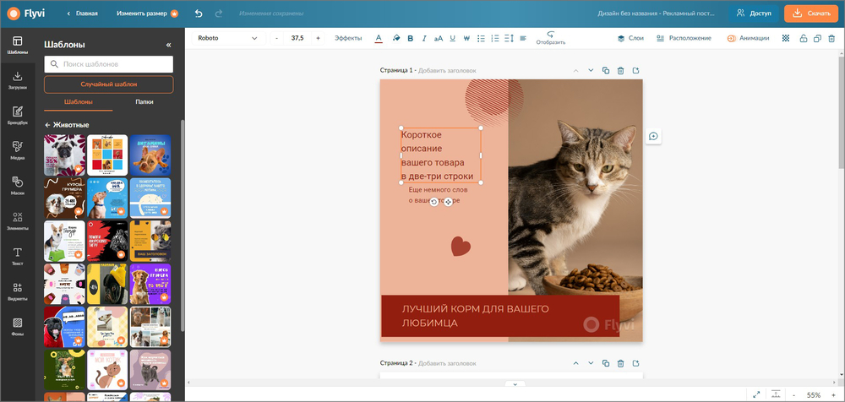Delete page 1 with the trash icon
845x402 pixels.
pyautogui.click(x=620, y=71)
